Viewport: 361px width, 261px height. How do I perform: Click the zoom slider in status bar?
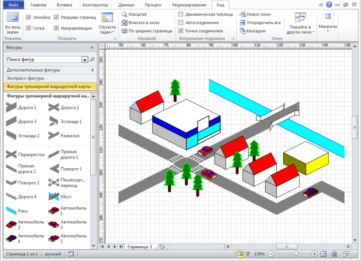296,254
